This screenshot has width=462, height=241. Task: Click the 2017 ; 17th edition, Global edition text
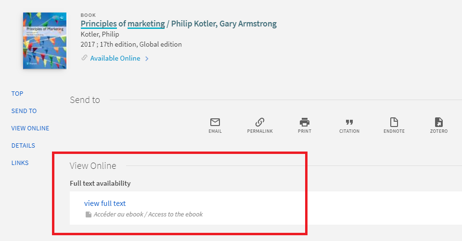click(131, 44)
